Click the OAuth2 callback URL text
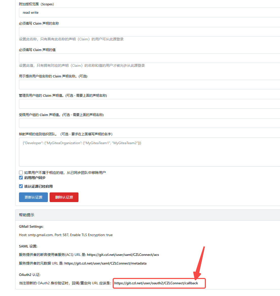 click(x=156, y=283)
